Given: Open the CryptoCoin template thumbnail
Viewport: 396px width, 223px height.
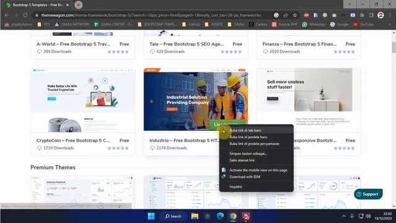Looking at the screenshot, I should 82,100.
